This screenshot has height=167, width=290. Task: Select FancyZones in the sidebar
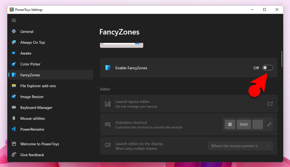(51, 75)
